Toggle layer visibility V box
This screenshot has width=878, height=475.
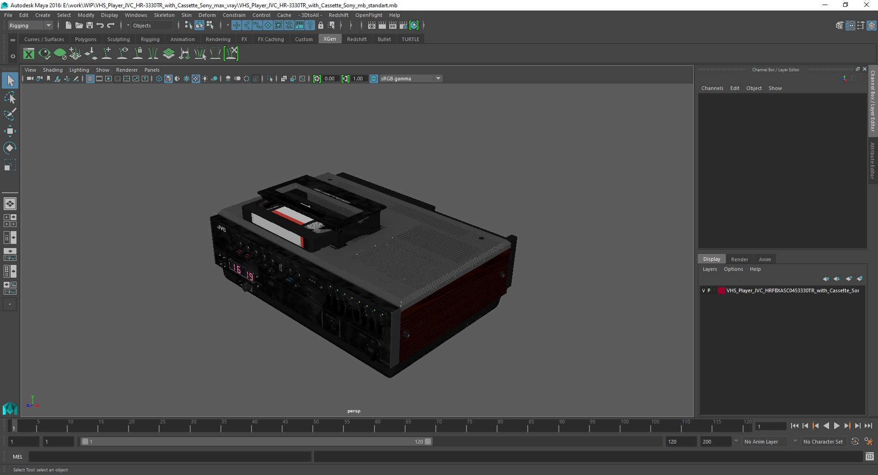point(703,290)
